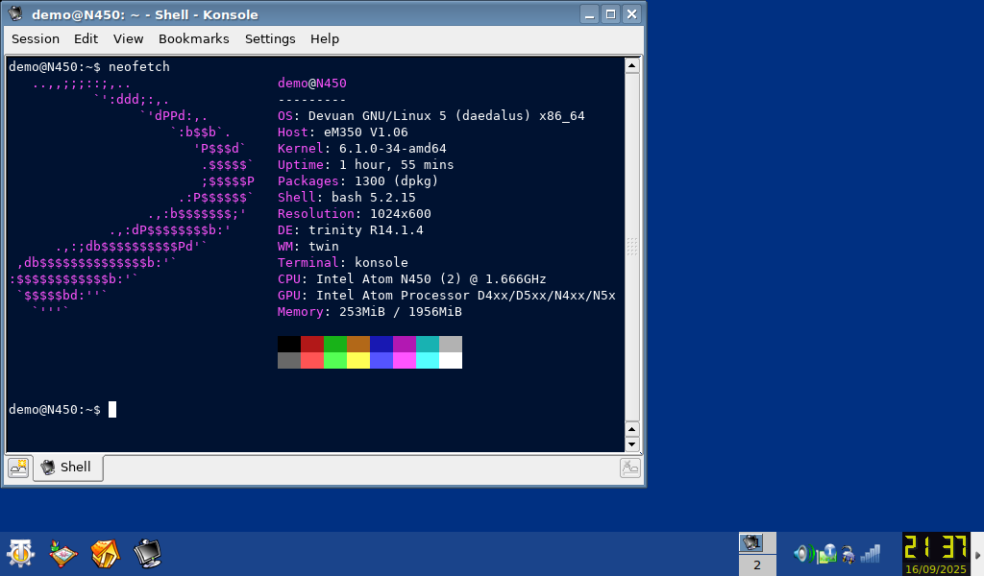984x576 pixels.
Task: Open the Konsole window menu icon in title bar
Action: tap(15, 13)
